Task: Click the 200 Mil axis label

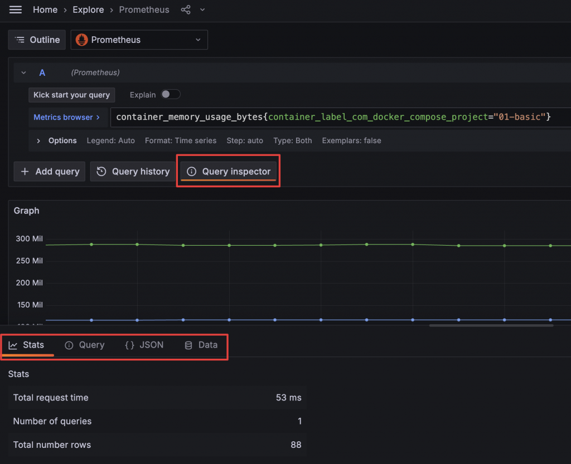Action: 29,283
